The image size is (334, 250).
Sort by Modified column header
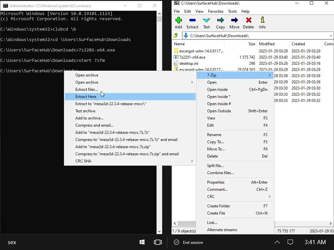pyautogui.click(x=273, y=44)
